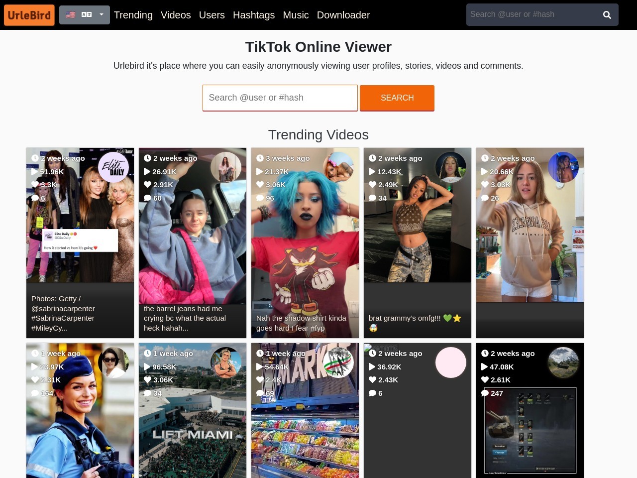The width and height of the screenshot is (637, 478).
Task: Open avatar on the 54.64K views video
Action: [338, 362]
